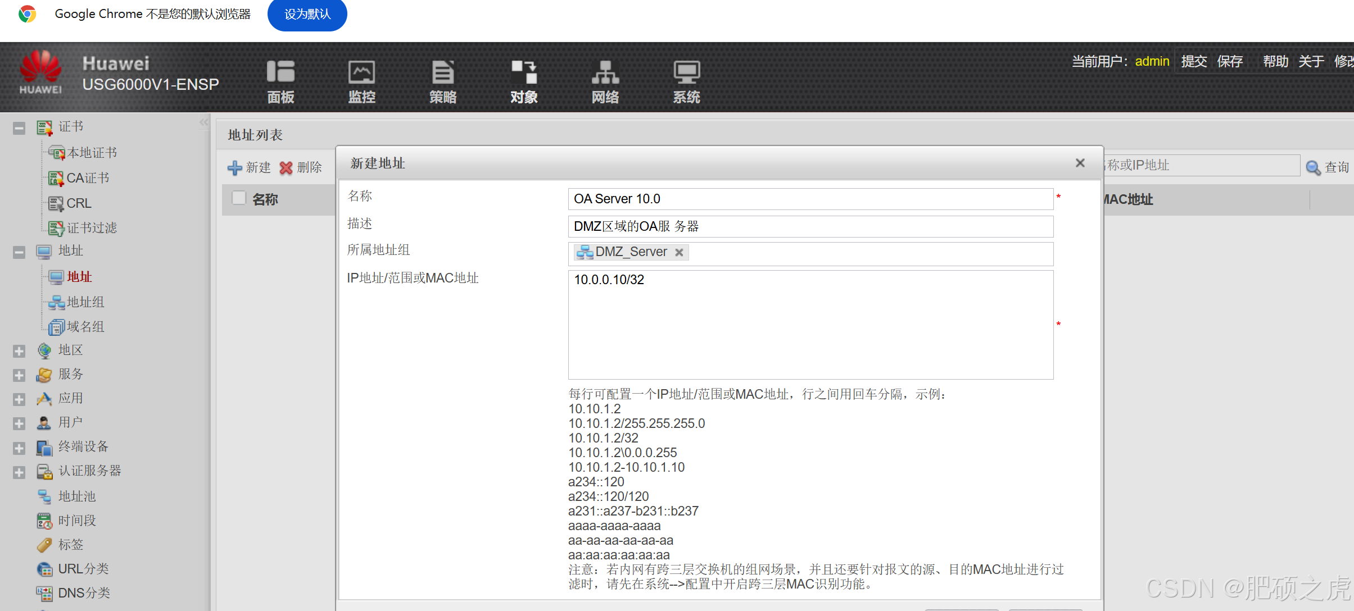Click the 保存 save link
Image resolution: width=1354 pixels, height=611 pixels.
1229,61
